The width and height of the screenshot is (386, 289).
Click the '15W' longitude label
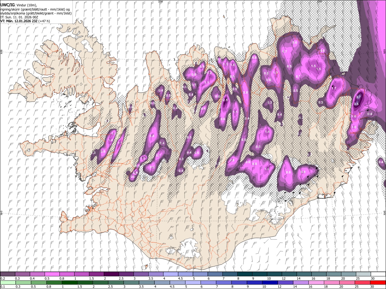tap(319, 2)
